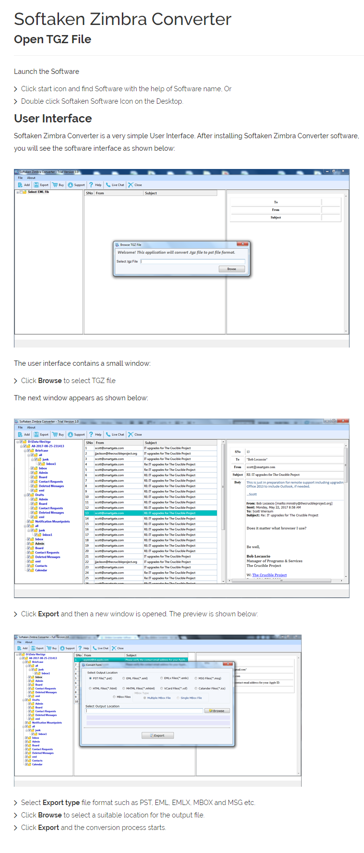Collapse All-2017-08-25-231413 node in email list screenshot

point(22,446)
